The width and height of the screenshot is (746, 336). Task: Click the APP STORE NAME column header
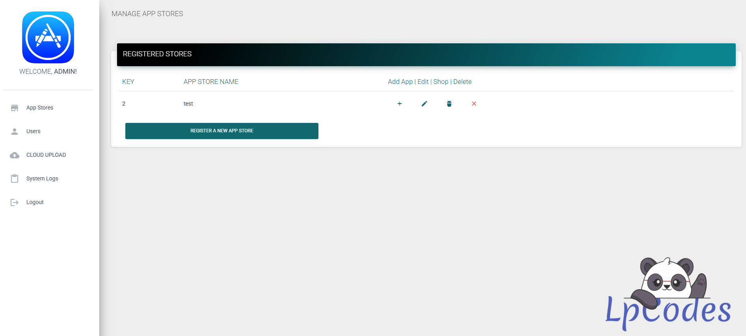211,82
